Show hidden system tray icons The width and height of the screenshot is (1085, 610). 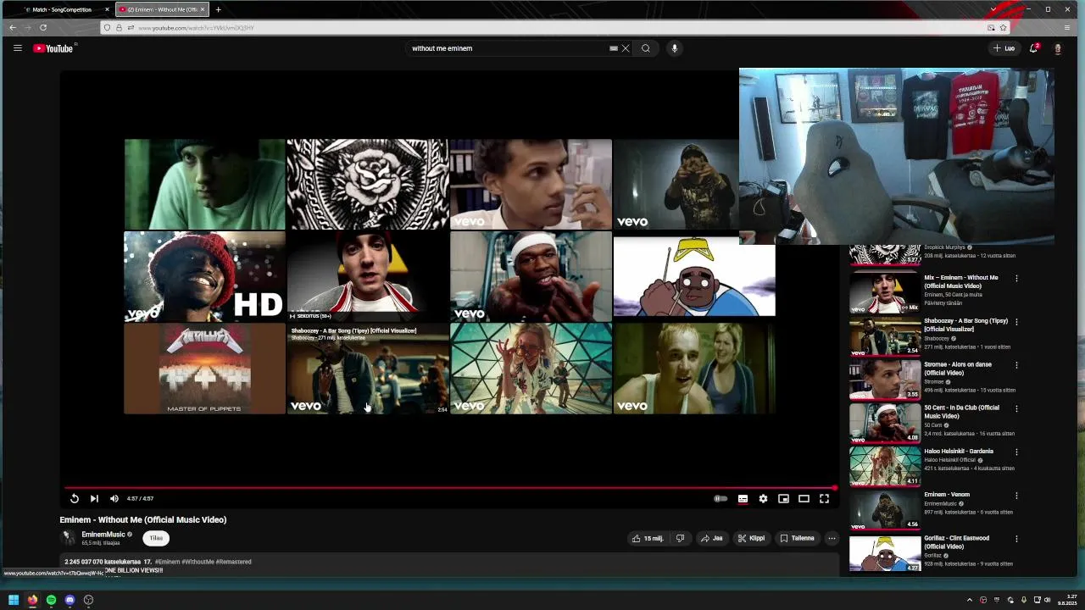pos(970,600)
